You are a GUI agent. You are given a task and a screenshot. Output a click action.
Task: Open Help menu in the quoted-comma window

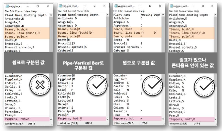(196, 11)
